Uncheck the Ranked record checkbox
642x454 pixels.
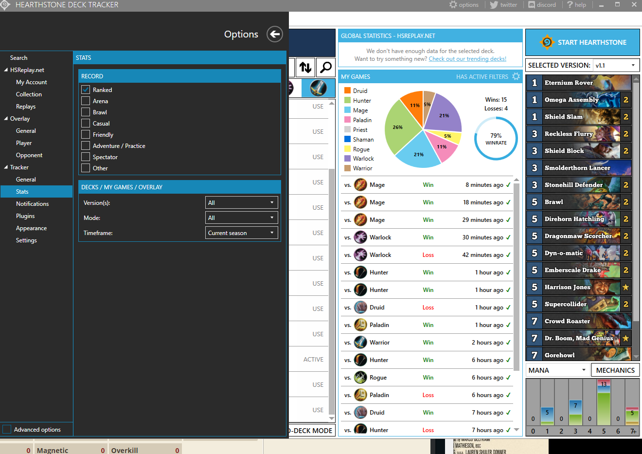coord(86,90)
